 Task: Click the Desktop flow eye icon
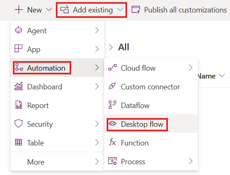pos(112,123)
